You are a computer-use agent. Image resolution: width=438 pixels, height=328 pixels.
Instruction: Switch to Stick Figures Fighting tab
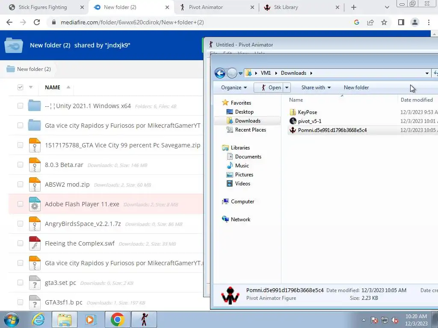click(x=42, y=7)
